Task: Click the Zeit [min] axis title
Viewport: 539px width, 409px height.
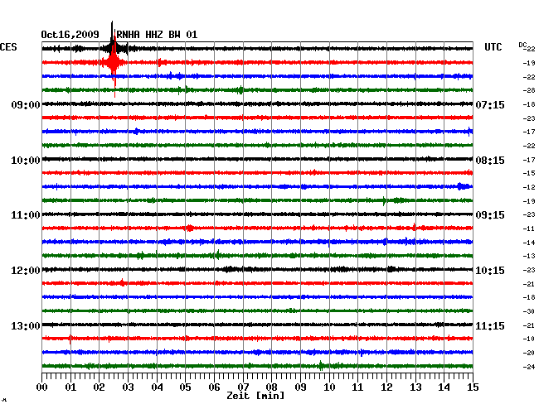Action: (x=255, y=397)
